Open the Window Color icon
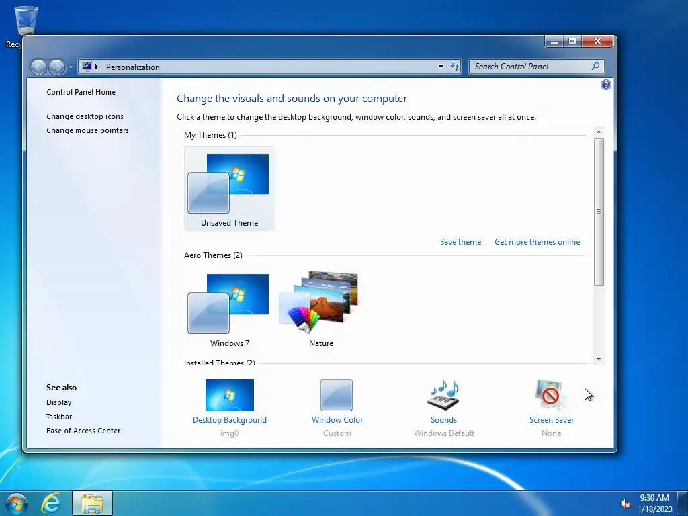688x516 pixels. click(x=337, y=395)
